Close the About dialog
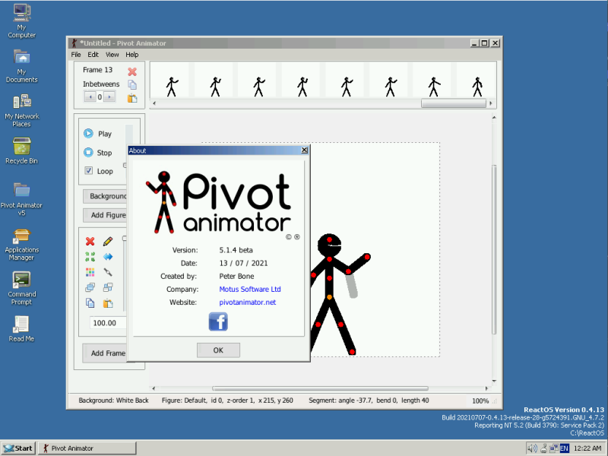This screenshot has height=456, width=608. (305, 150)
